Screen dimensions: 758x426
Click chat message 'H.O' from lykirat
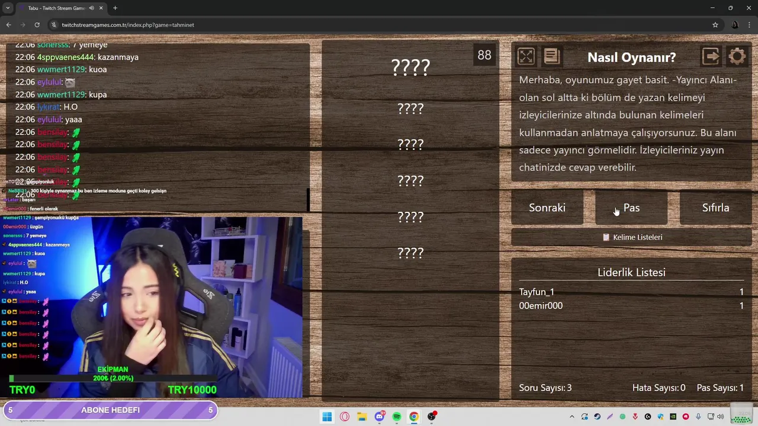(x=70, y=106)
